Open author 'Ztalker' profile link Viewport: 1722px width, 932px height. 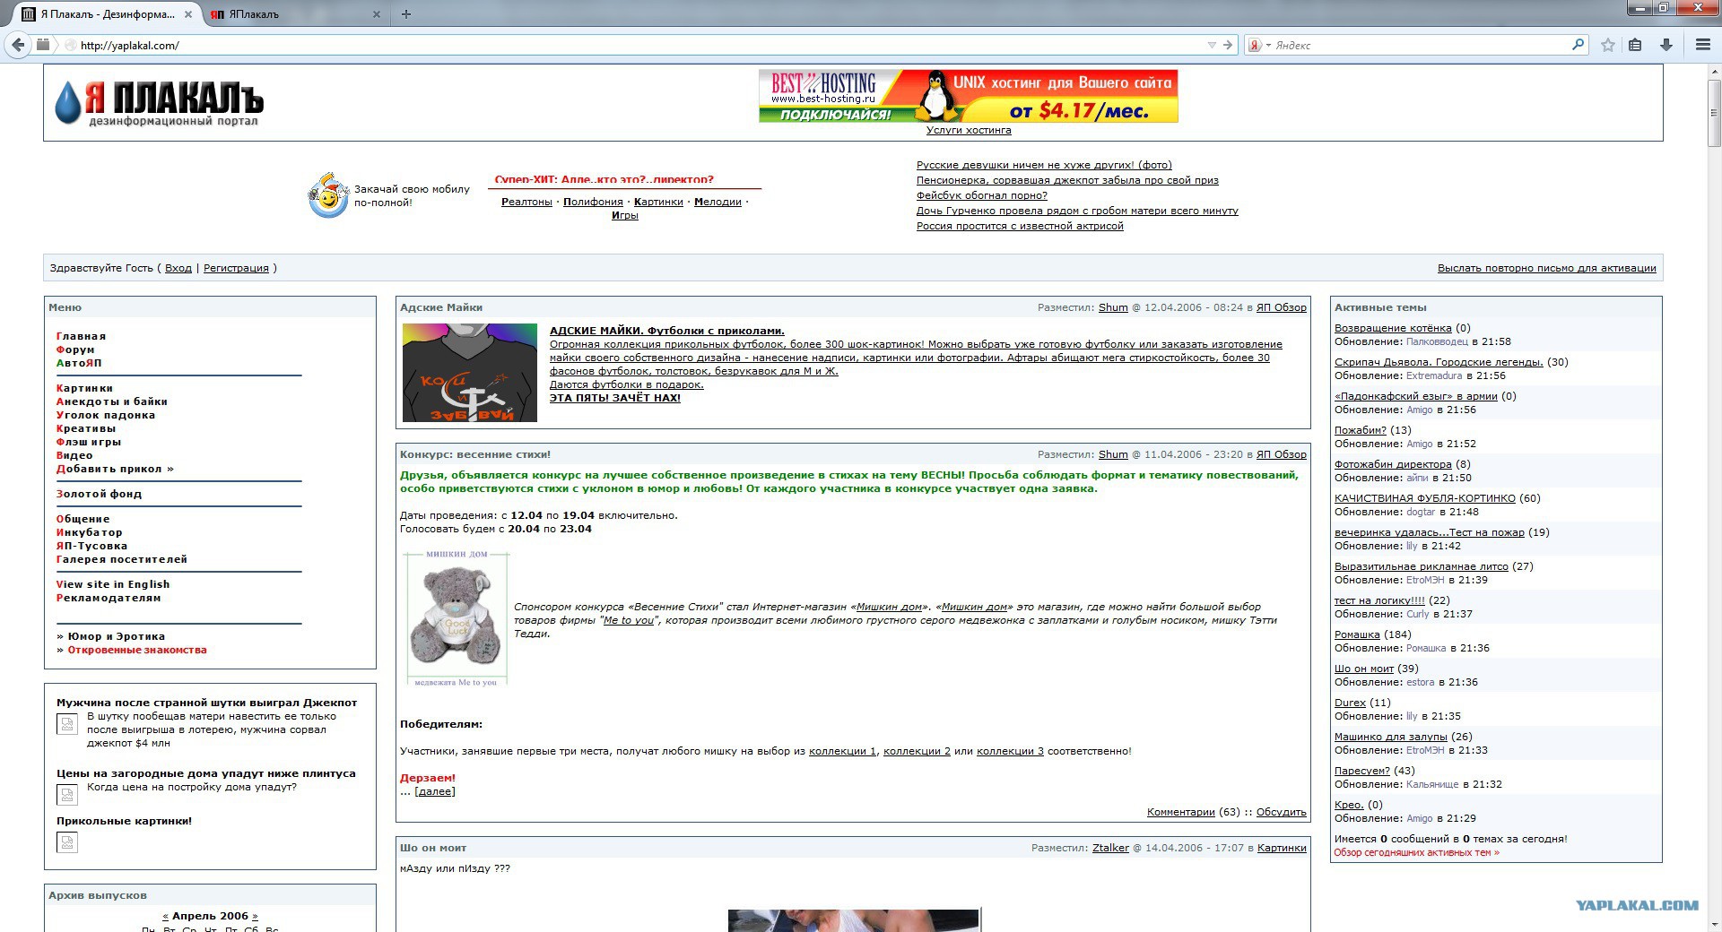coord(1110,848)
